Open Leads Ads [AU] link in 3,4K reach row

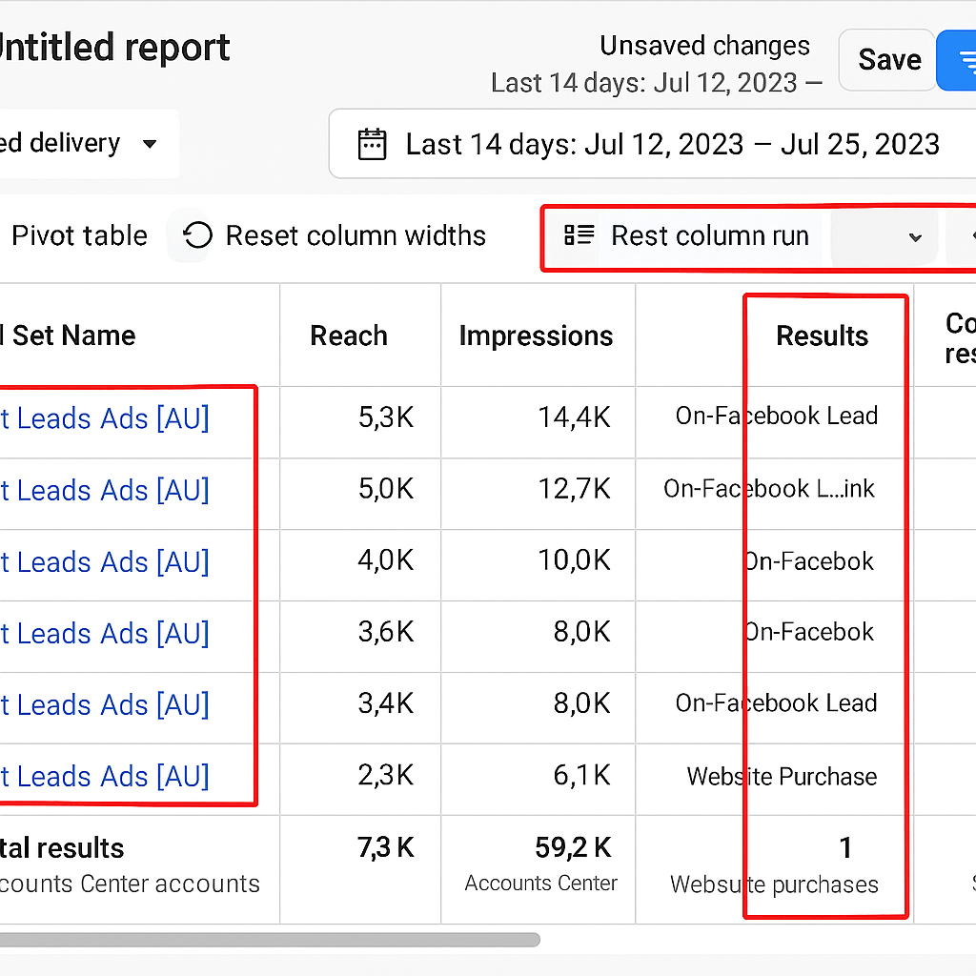pos(105,705)
